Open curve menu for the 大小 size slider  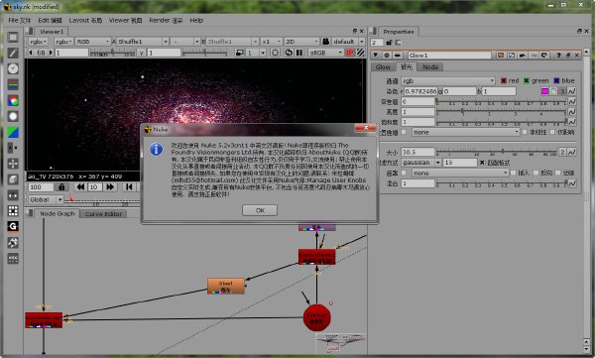571,152
